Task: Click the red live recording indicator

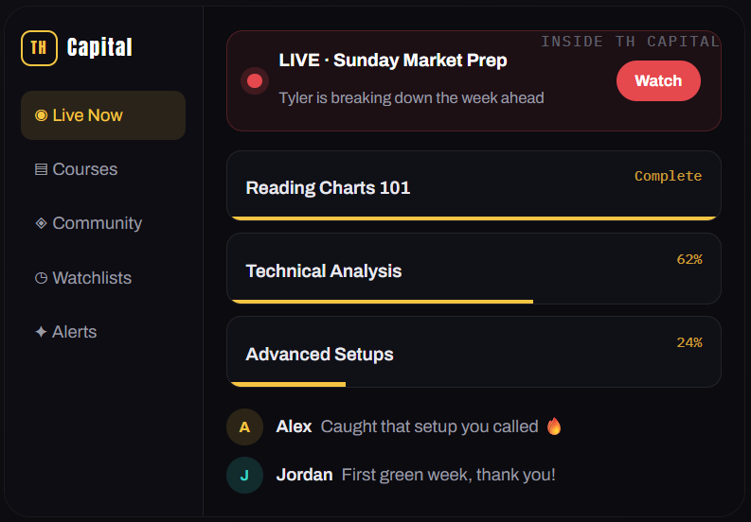Action: tap(255, 81)
